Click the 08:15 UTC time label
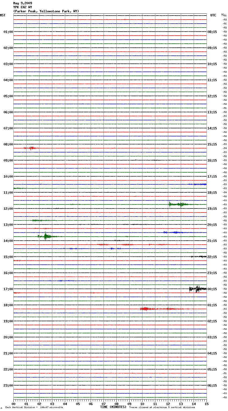Viewport: 228px width, 411px height. pos(212,32)
